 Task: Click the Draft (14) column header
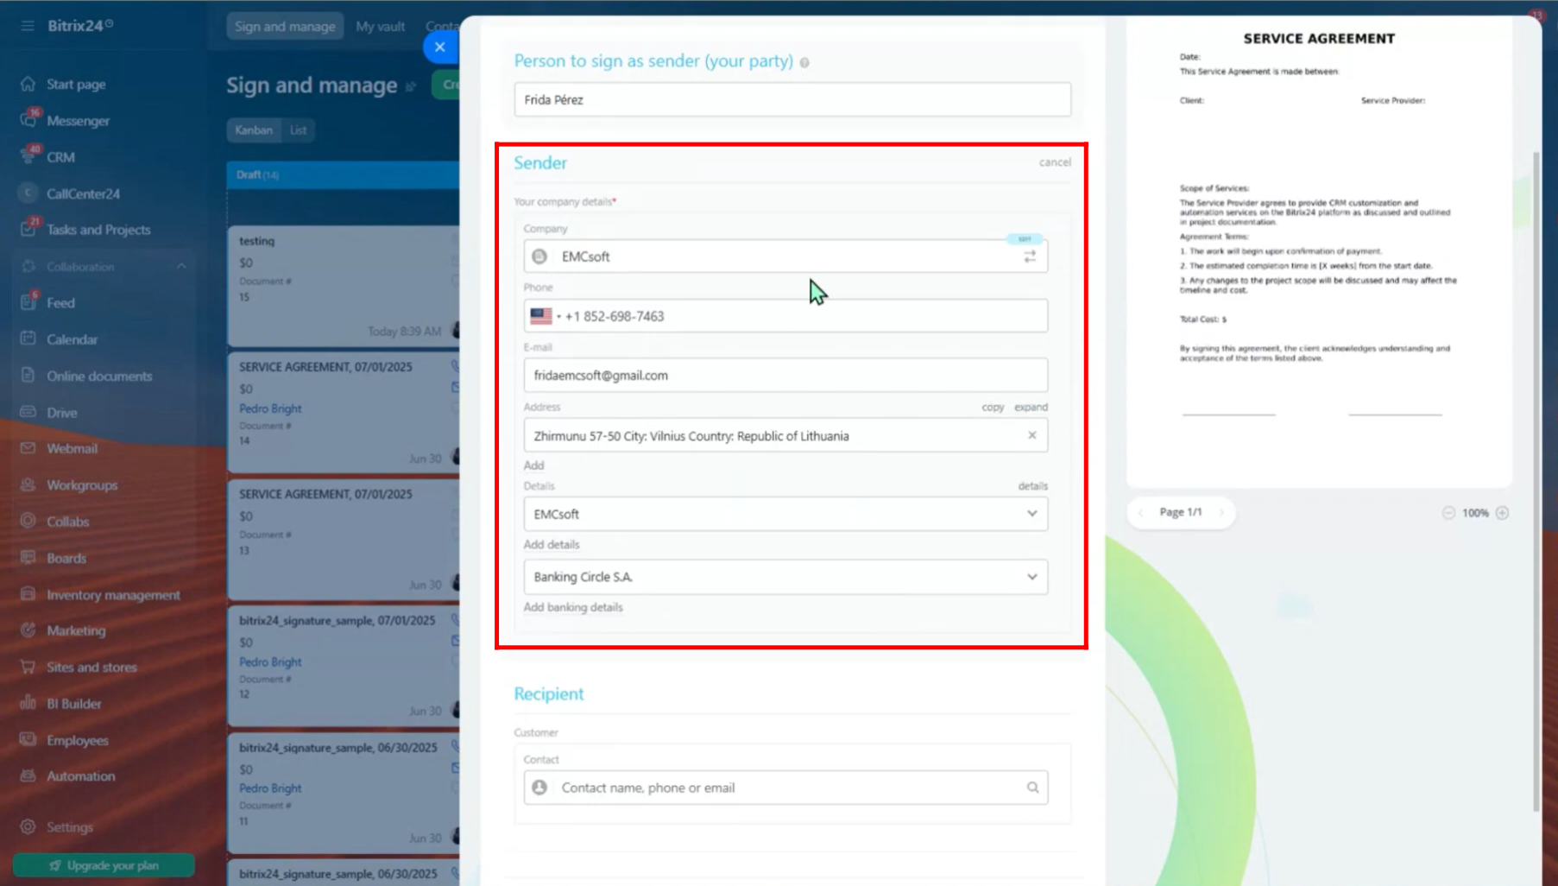pyautogui.click(x=344, y=174)
